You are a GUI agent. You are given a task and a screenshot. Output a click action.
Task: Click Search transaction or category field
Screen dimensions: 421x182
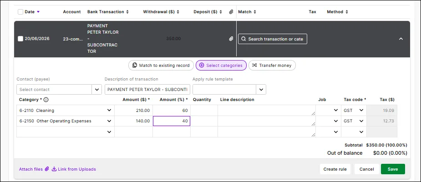point(273,39)
